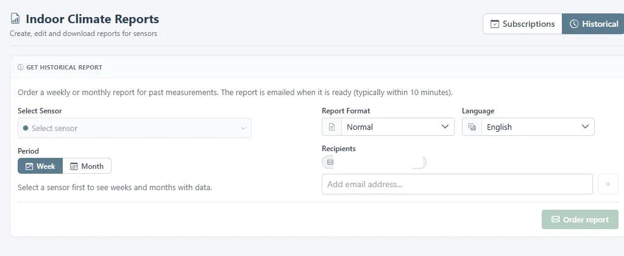Click the Select sensor chevron arrow
This screenshot has width=624, height=256.
click(244, 128)
